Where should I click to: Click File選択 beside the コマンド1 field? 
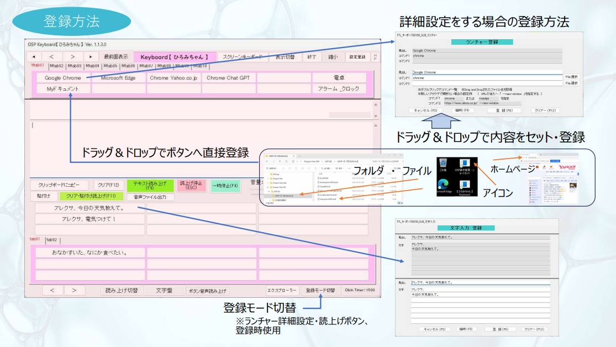[x=571, y=77]
